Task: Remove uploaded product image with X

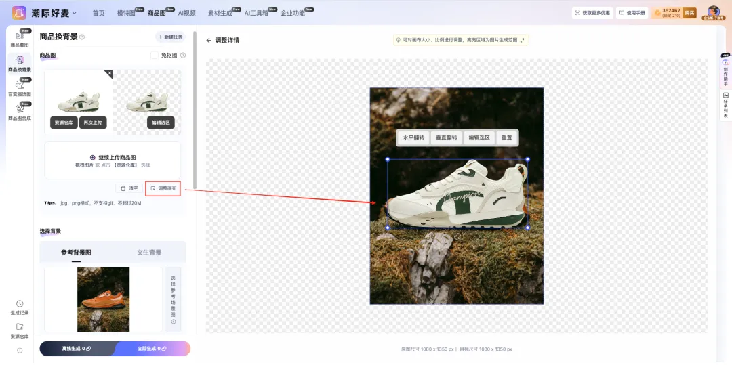Action: pyautogui.click(x=108, y=73)
